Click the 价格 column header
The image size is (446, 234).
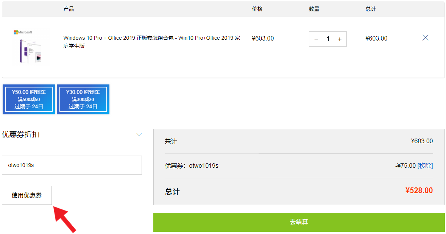(x=257, y=9)
